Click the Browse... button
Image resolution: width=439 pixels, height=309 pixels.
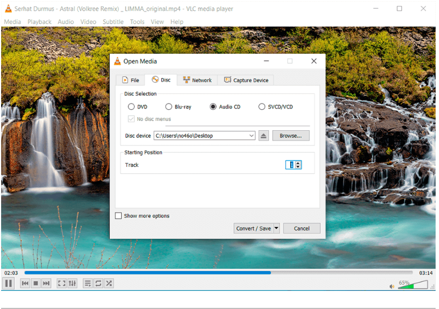click(291, 136)
